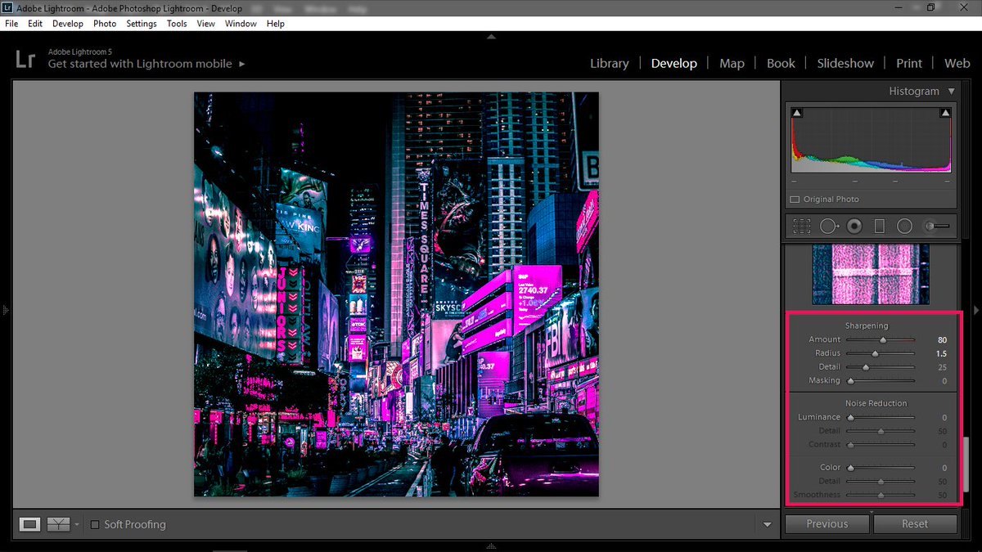Select the Adjustment Brush tool
Screen dimensions: 982x552
tap(936, 227)
